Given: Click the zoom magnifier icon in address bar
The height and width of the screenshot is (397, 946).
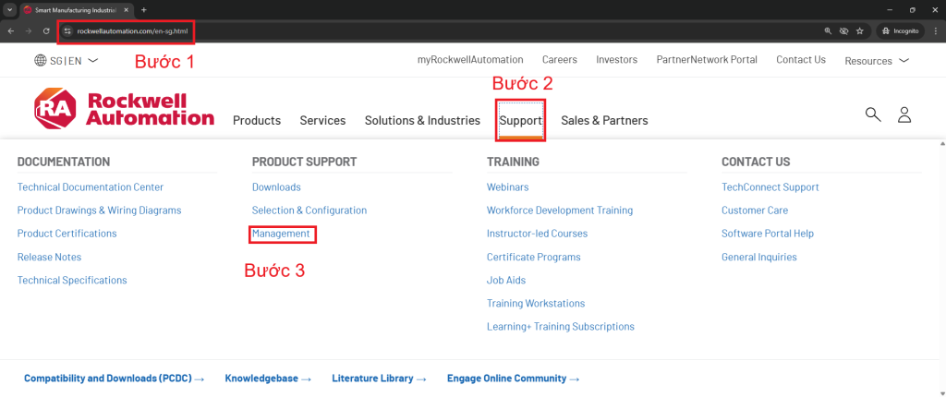Looking at the screenshot, I should 828,30.
